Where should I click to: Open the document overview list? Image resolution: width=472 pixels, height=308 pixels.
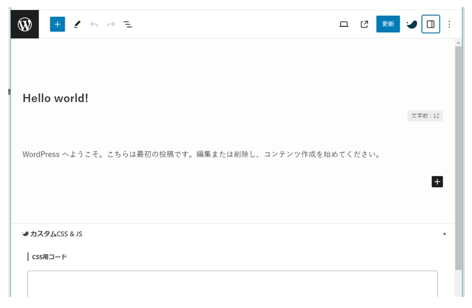(x=128, y=24)
